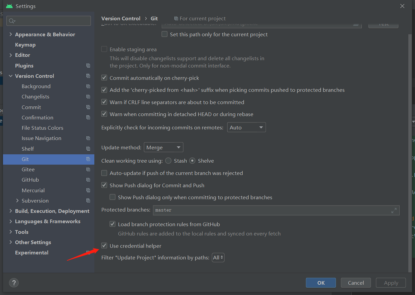Open the Filter Update Project 'All' dropdown
The image size is (415, 295).
218,257
